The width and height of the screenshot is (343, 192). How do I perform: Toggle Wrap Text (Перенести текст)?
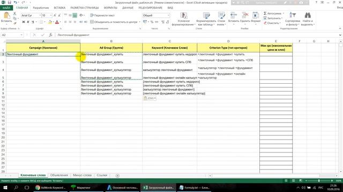(x=102, y=15)
